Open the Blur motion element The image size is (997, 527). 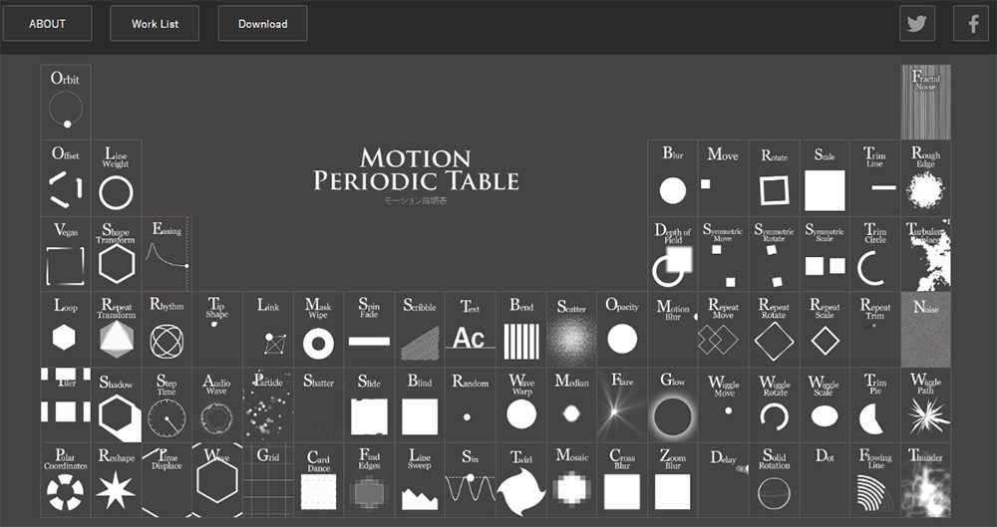[673, 178]
